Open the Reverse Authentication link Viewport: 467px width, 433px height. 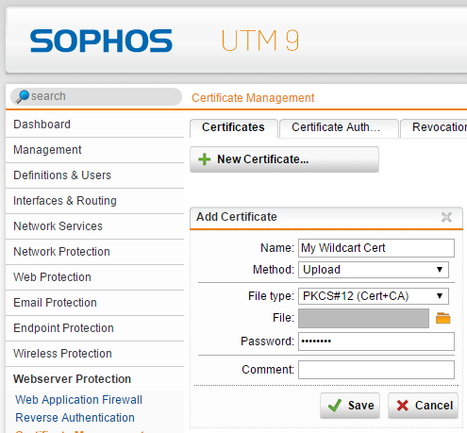pyautogui.click(x=75, y=418)
